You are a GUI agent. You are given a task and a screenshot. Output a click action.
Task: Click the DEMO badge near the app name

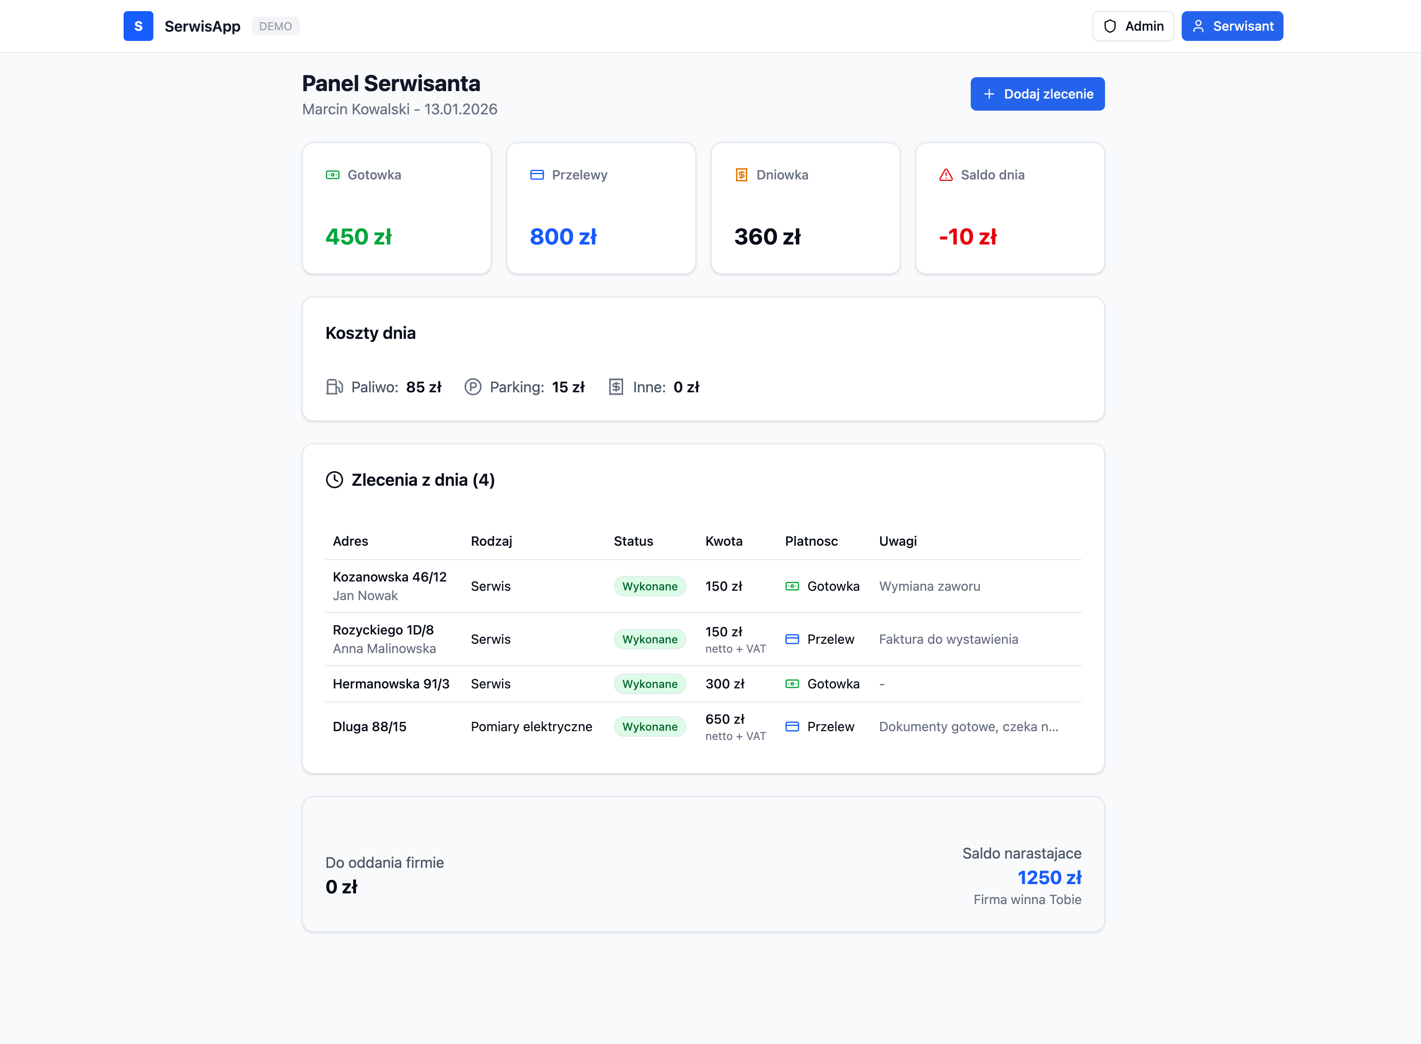coord(276,26)
